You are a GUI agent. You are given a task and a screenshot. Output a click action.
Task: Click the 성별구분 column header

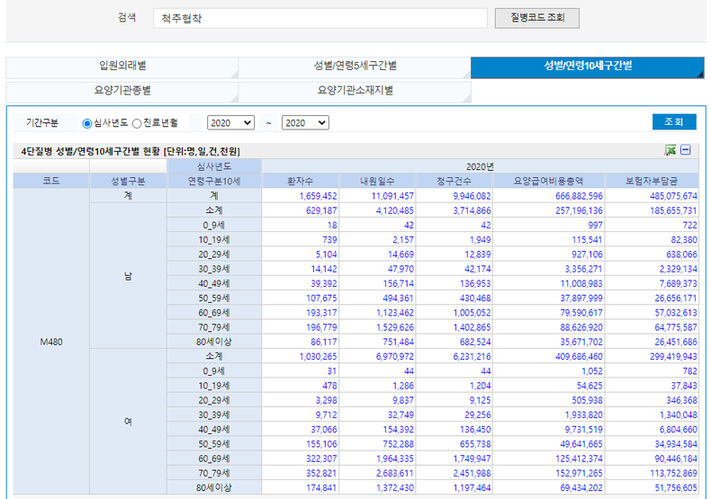(x=128, y=181)
